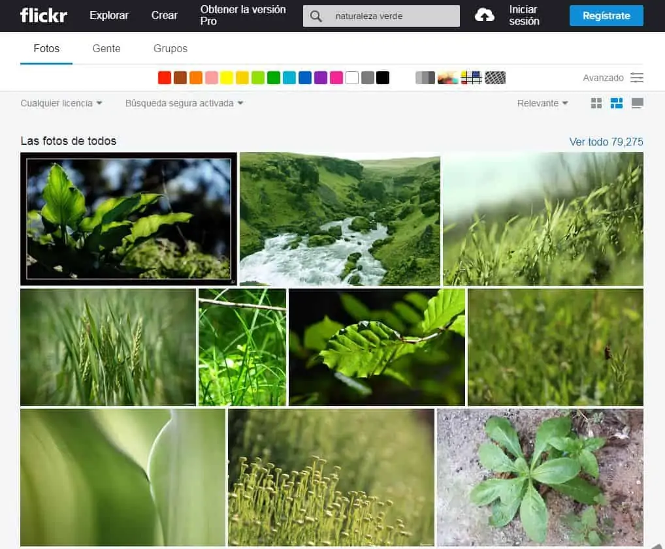Filter by white color swatch
Image resolution: width=665 pixels, height=549 pixels.
pyautogui.click(x=352, y=78)
